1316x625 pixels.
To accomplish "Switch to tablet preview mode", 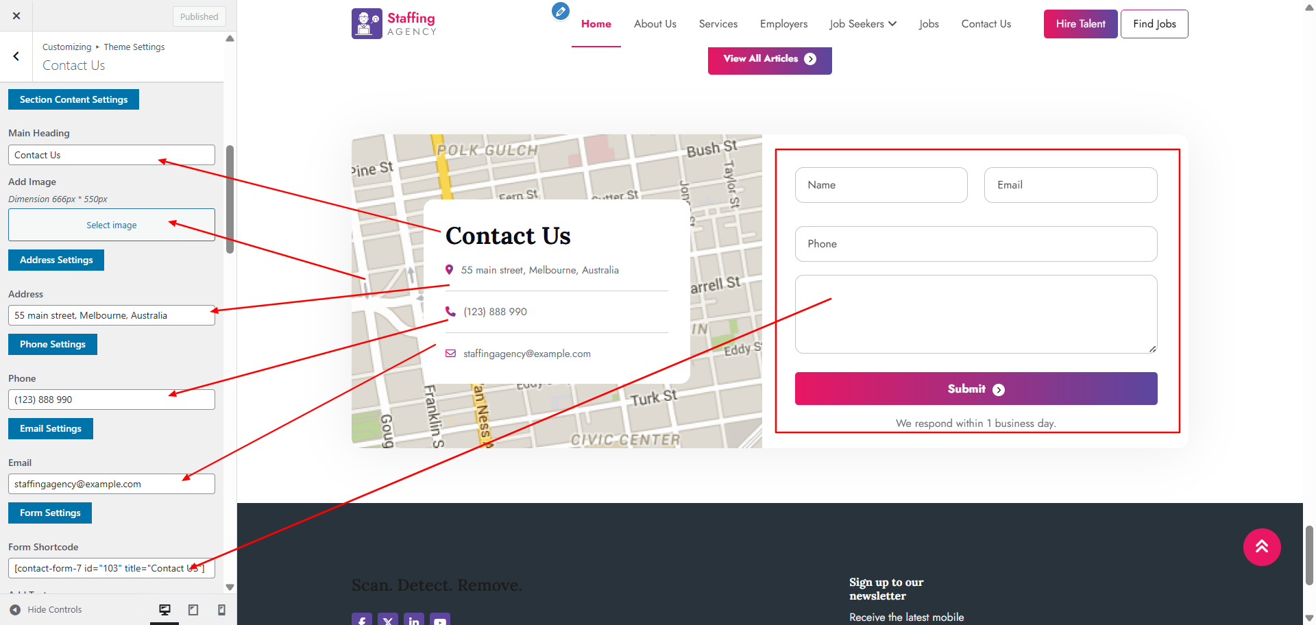I will [193, 609].
